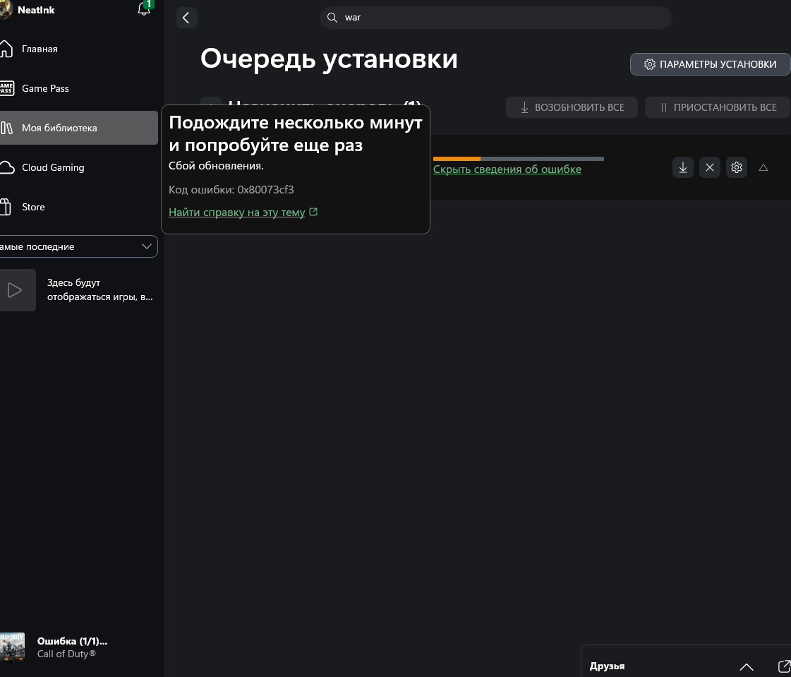Open Game Pass section
Image resolution: width=791 pixels, height=677 pixels.
coord(79,88)
